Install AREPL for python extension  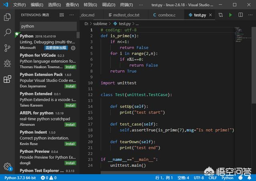[70, 125]
